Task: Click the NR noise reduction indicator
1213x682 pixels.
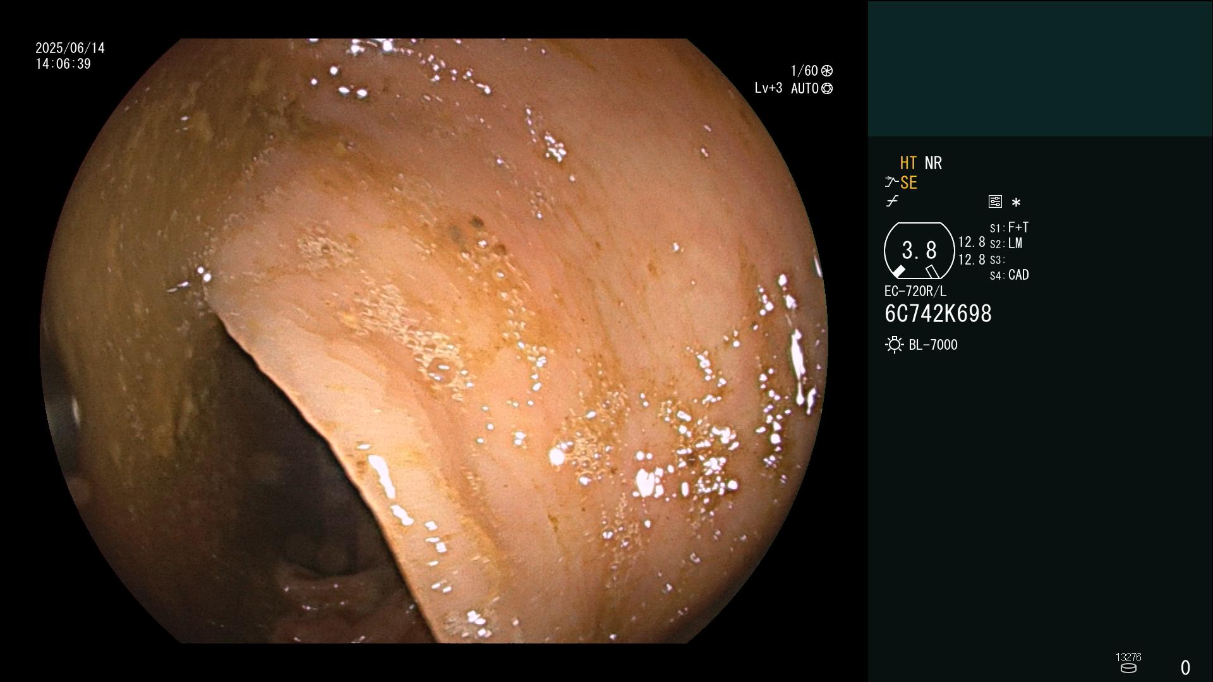Action: [x=933, y=163]
